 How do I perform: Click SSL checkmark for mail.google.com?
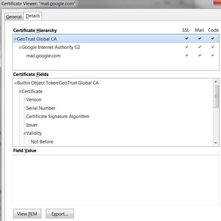pyautogui.click(x=187, y=55)
